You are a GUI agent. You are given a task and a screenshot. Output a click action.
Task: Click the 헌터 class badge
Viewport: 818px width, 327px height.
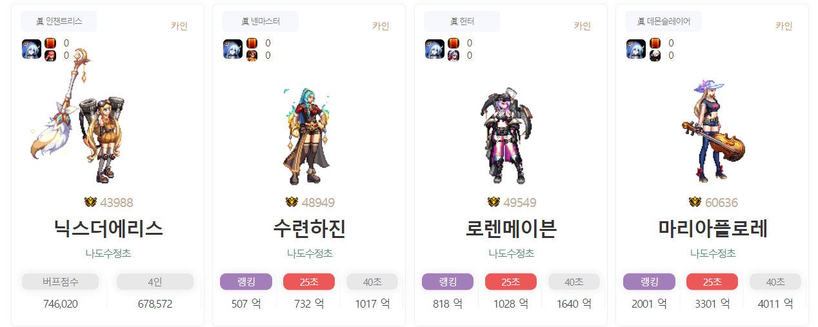pos(461,21)
